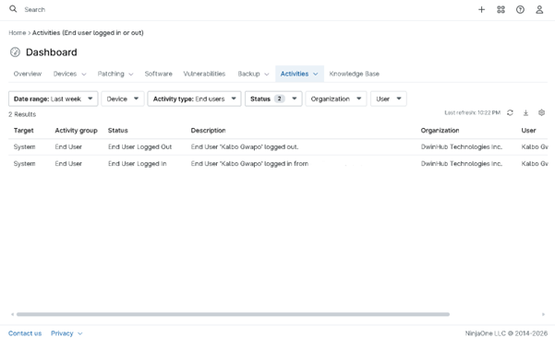Switch to the Knowledge Base tab

pyautogui.click(x=354, y=74)
